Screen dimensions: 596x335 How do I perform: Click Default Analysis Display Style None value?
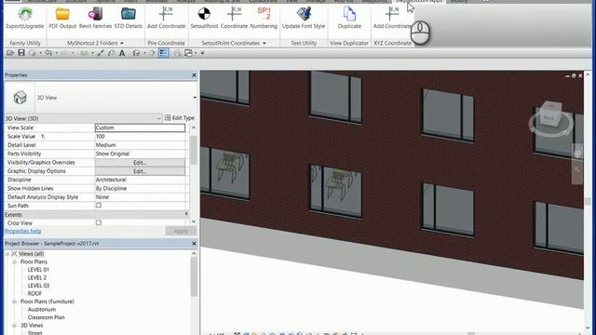140,197
